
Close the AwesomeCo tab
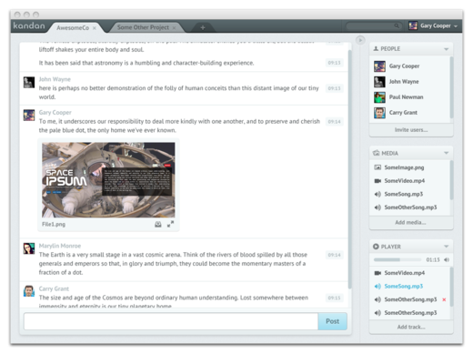tap(95, 28)
